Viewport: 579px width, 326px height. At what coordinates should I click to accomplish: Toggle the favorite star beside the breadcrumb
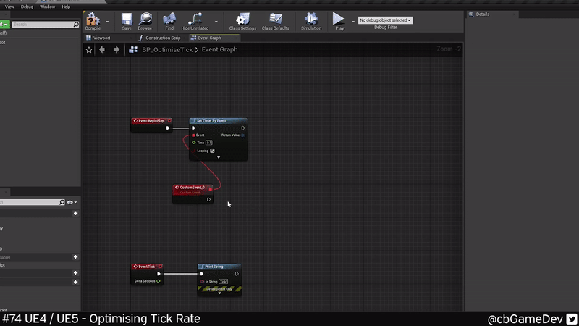89,50
